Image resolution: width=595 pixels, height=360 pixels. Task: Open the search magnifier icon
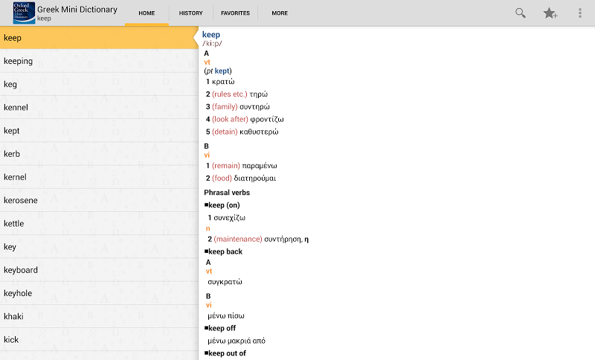521,13
